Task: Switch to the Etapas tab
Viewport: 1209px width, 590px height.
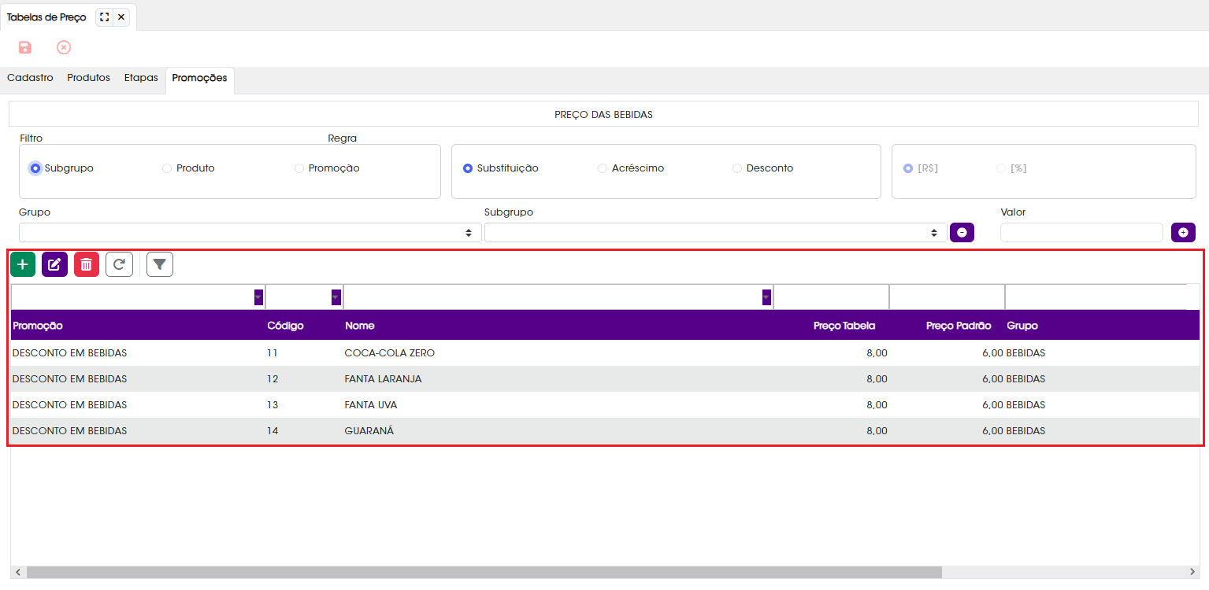Action: pos(141,78)
